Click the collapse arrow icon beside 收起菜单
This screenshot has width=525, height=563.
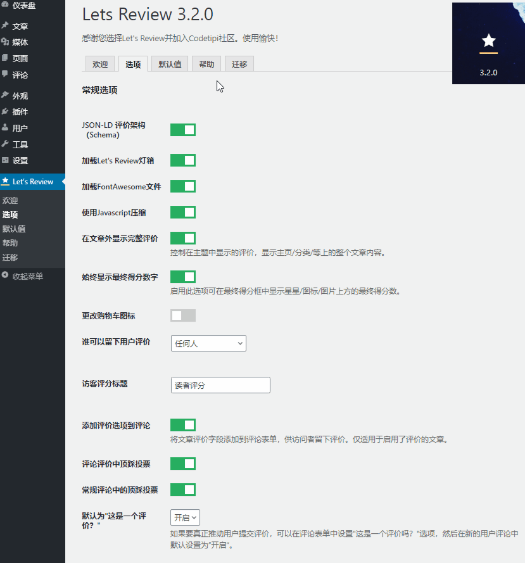tap(5, 275)
